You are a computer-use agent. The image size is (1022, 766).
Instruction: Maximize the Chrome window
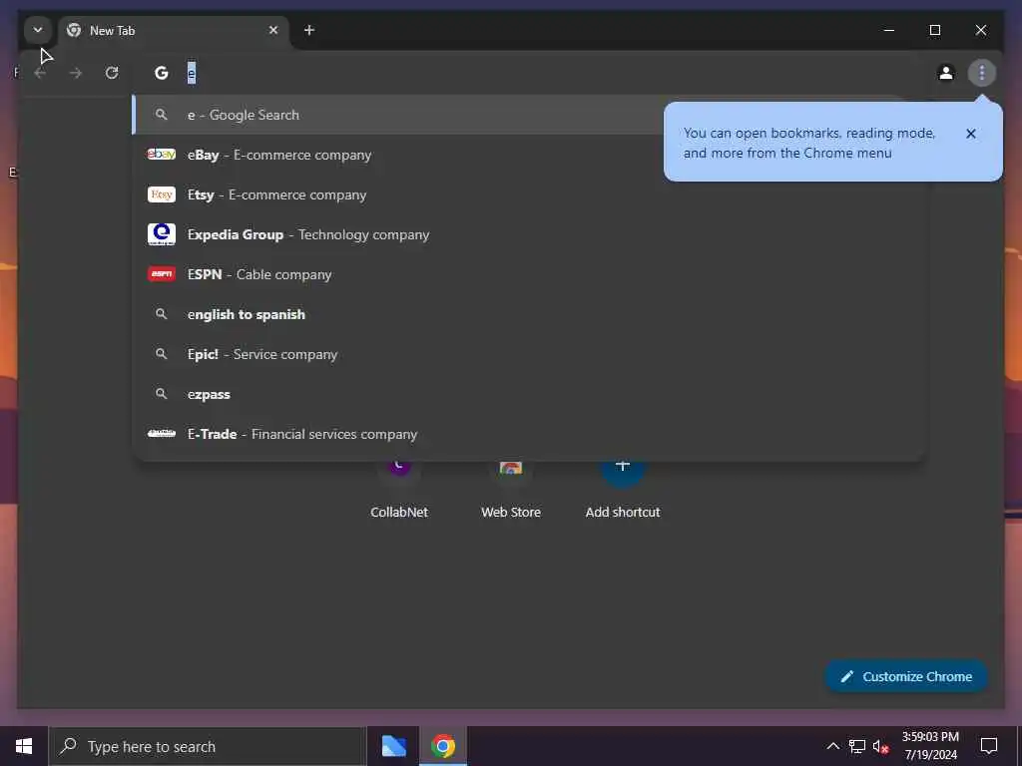[x=934, y=30]
